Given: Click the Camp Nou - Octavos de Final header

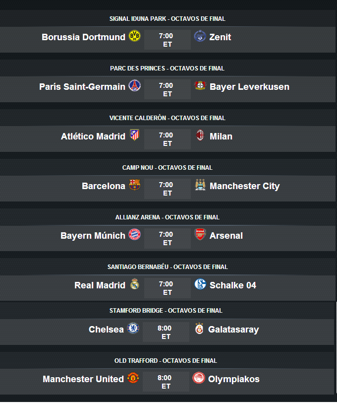Looking at the screenshot, I should pyautogui.click(x=168, y=168).
